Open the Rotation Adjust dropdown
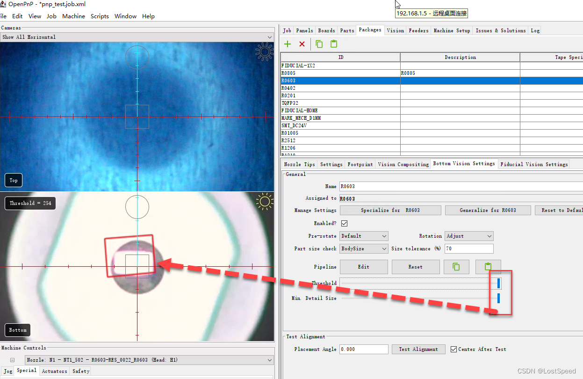Screen dimensions: 583x379 point(469,236)
